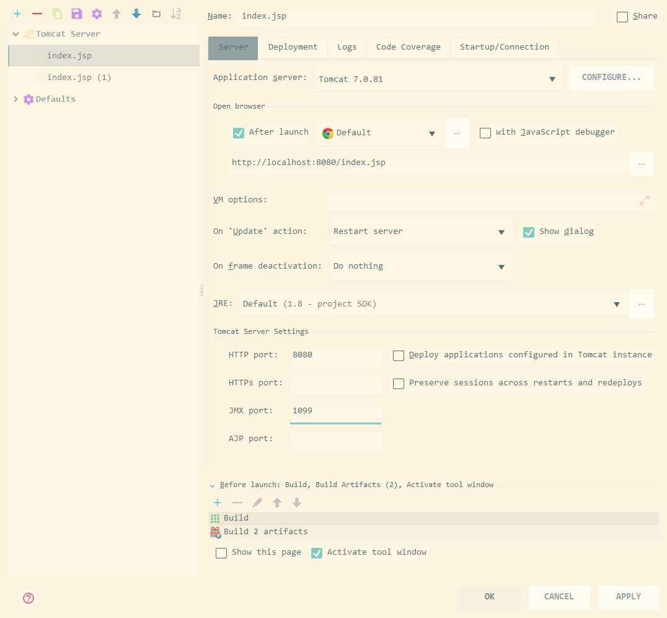Image resolution: width=667 pixels, height=618 pixels.
Task: Create new folder for configurations
Action: 156,14
